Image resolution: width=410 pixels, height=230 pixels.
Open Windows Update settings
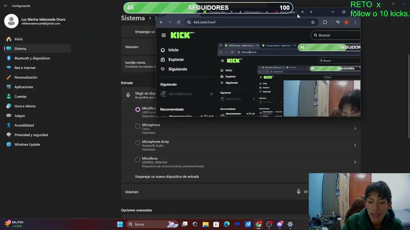pos(38,144)
